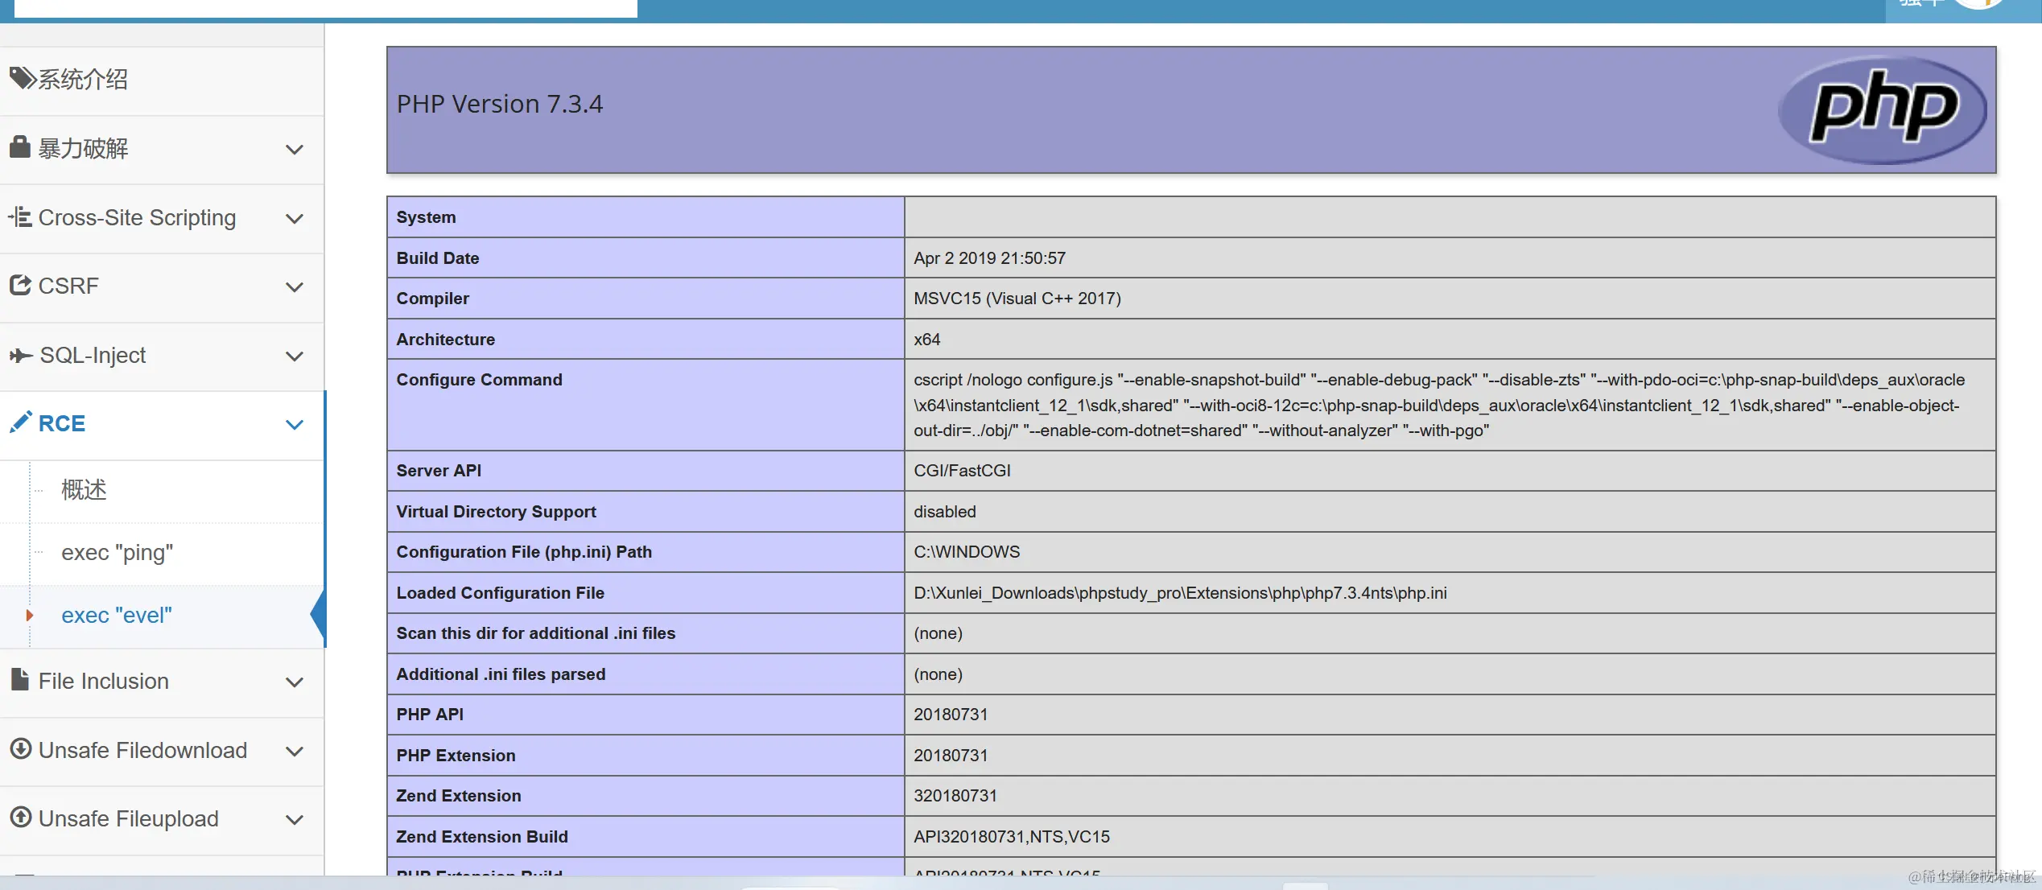
Task: Open the 系统介绍 menu item
Action: point(83,80)
